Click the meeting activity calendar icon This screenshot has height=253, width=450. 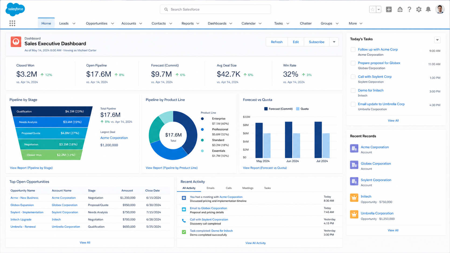click(184, 198)
